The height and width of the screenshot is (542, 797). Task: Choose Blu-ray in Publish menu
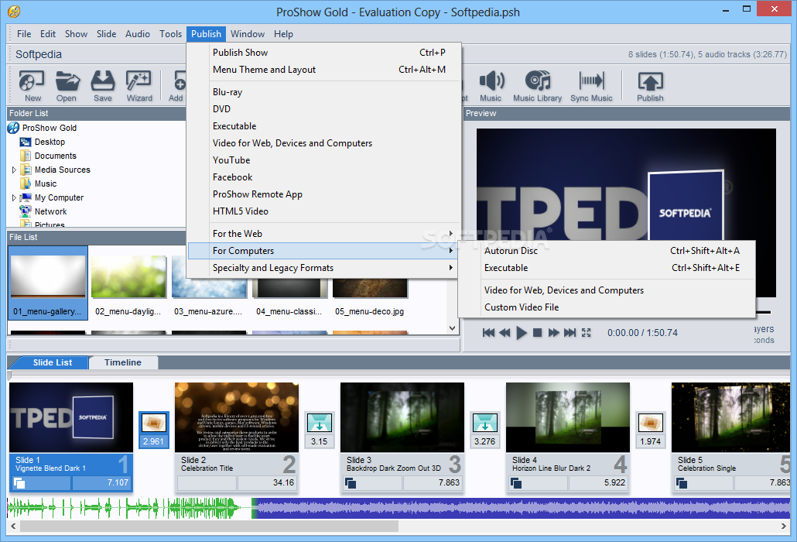(324, 92)
